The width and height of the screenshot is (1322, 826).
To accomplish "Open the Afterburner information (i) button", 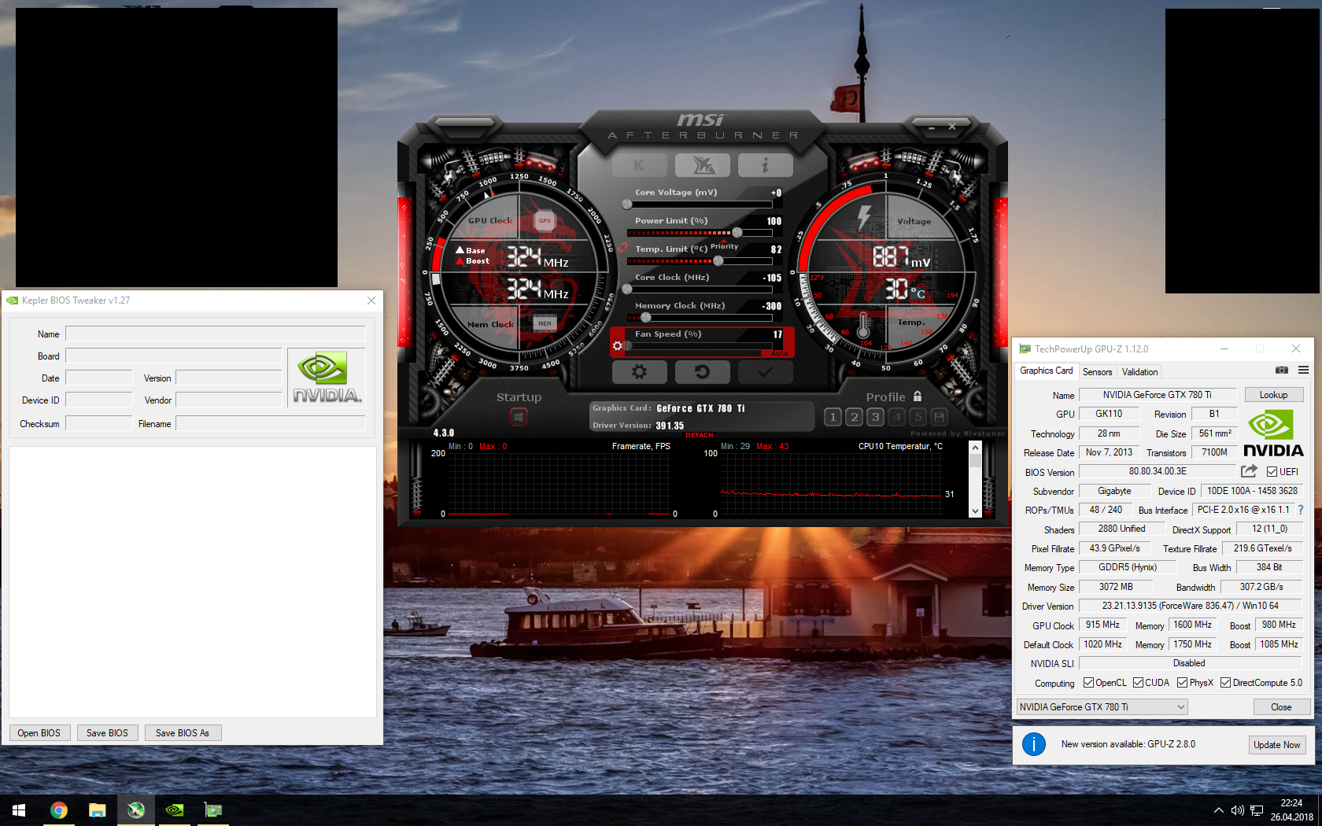I will tap(765, 165).
